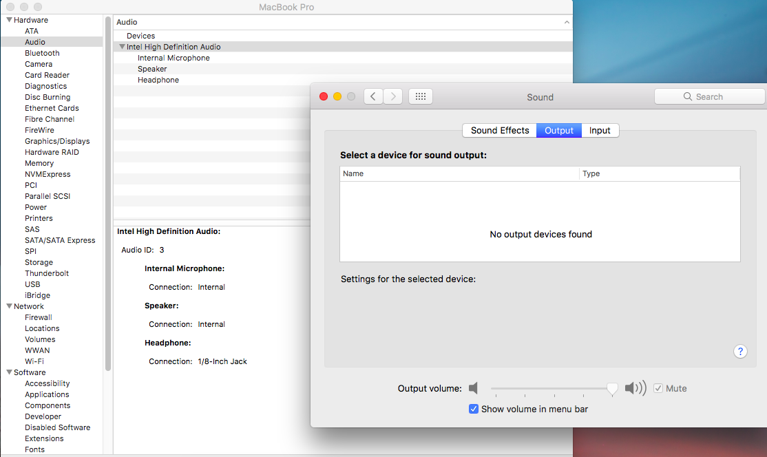Click the magnifying glass in Search field
Screen dimensions: 767x457
pyautogui.click(x=687, y=97)
